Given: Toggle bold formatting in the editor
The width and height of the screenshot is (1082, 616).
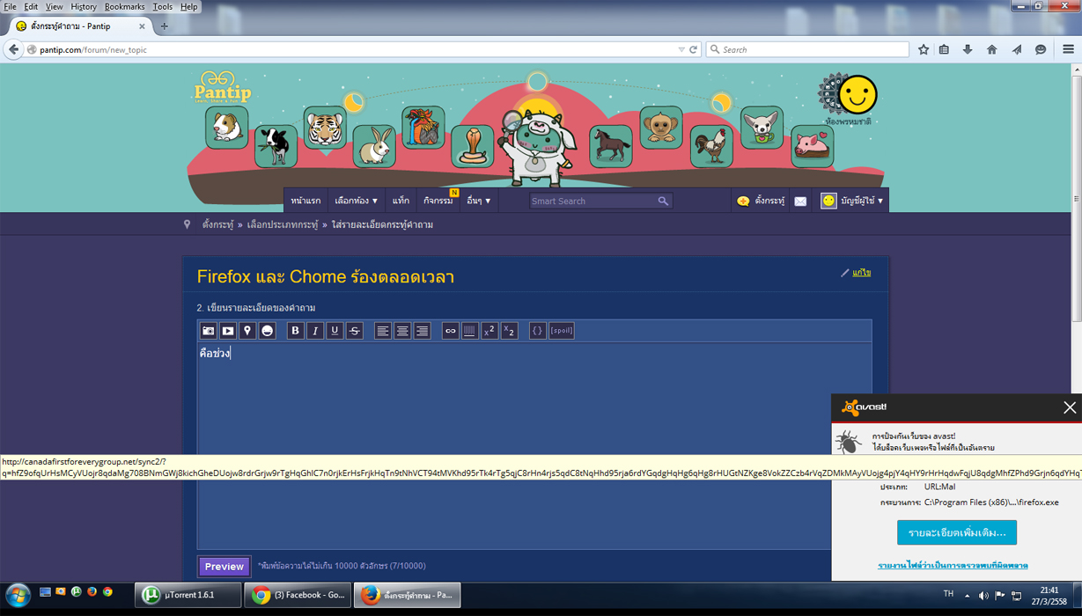Looking at the screenshot, I should click(x=295, y=331).
